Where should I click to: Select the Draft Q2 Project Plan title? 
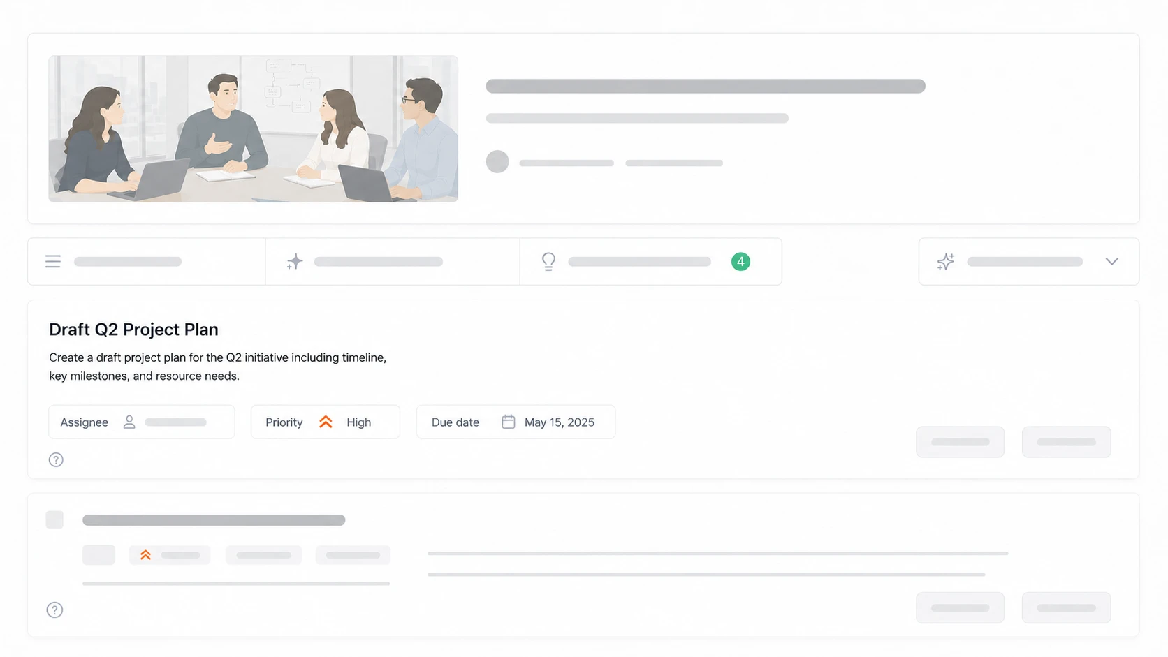133,330
